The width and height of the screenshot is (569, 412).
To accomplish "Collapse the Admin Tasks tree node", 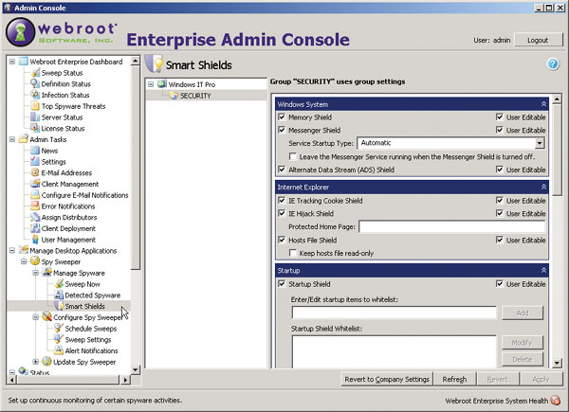I will pos(11,139).
